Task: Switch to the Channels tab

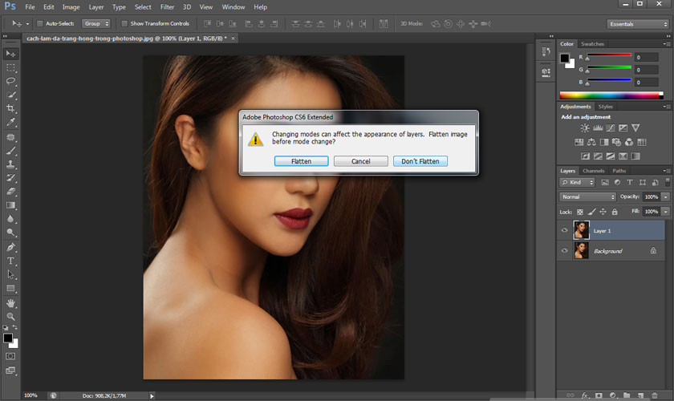Action: pos(594,171)
